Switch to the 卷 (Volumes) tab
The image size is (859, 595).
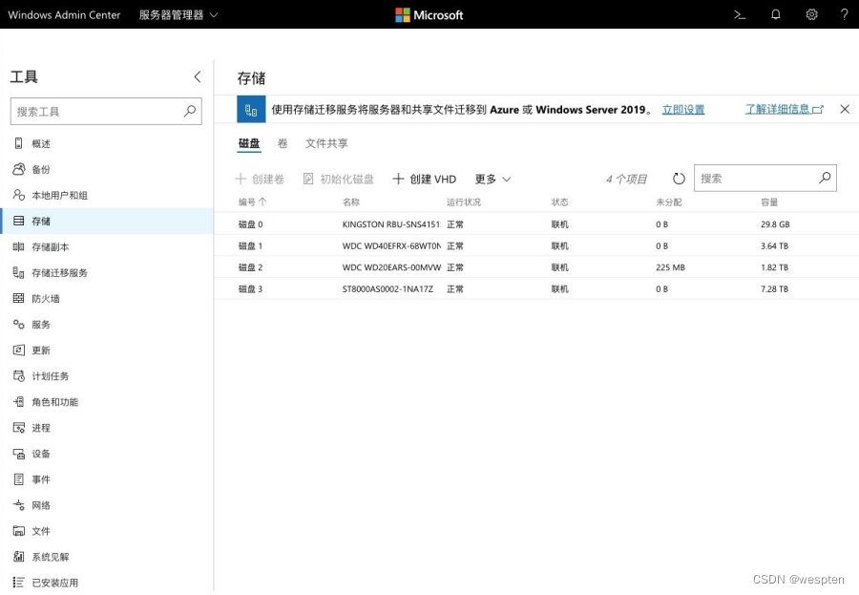pos(283,143)
